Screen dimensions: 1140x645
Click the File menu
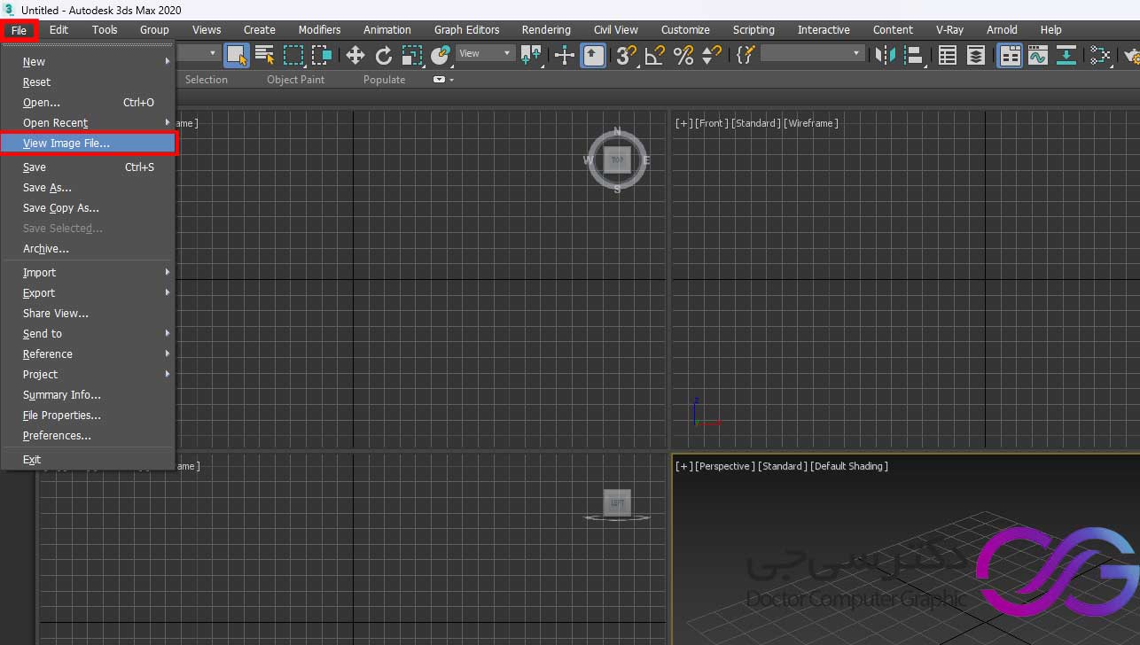click(x=20, y=30)
